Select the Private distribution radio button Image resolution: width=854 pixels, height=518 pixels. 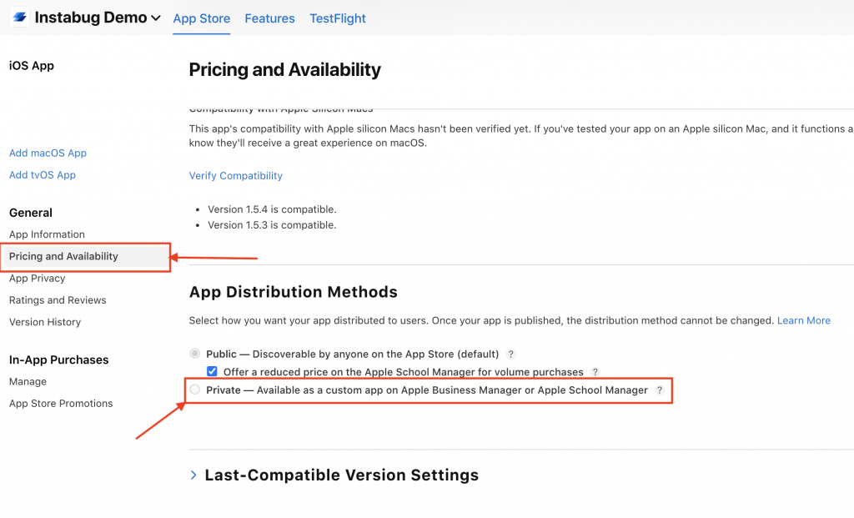194,390
